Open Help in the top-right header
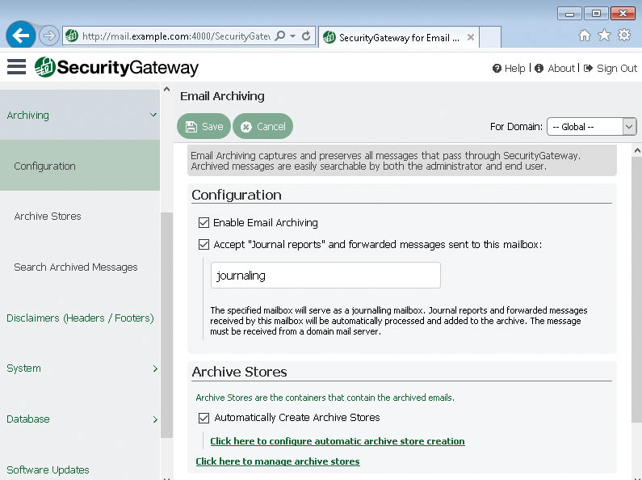The height and width of the screenshot is (480, 642). (509, 69)
